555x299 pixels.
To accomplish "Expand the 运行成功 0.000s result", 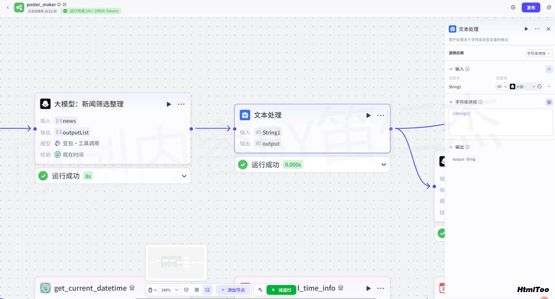I will click(384, 164).
